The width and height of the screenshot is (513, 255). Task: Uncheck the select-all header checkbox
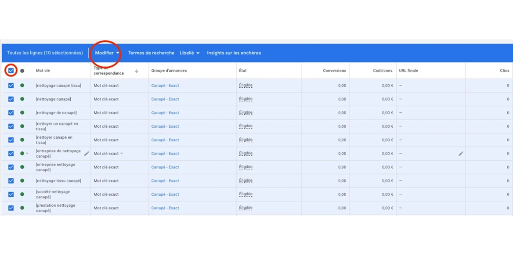click(x=11, y=71)
